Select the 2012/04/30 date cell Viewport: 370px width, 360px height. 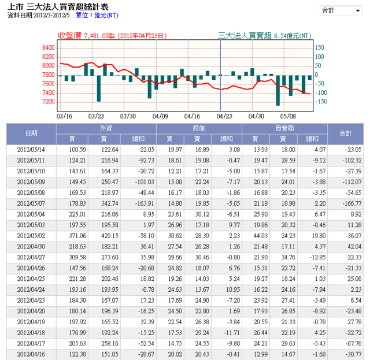point(31,247)
